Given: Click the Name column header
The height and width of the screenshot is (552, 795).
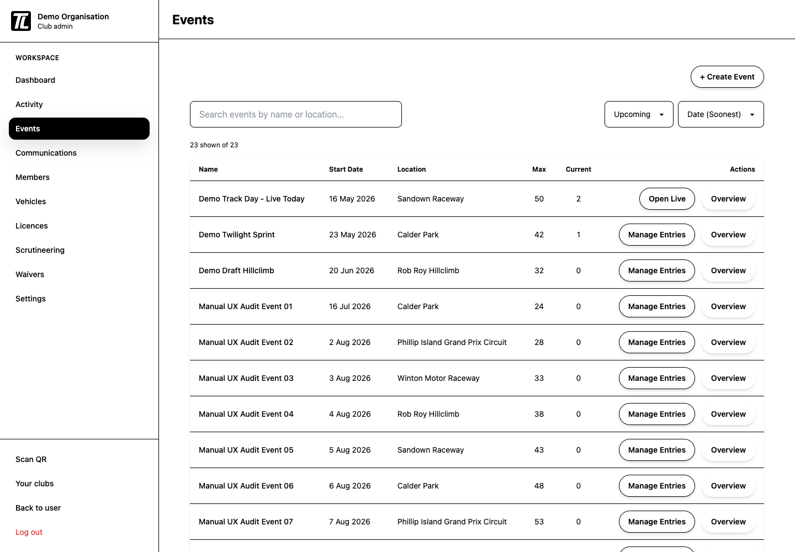Looking at the screenshot, I should tap(208, 169).
